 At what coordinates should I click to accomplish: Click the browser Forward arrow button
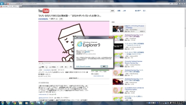coord(5,3)
